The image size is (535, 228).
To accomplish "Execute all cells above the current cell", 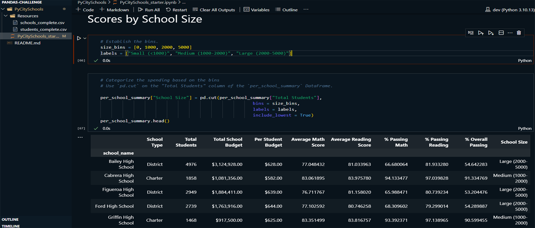I will [480, 33].
